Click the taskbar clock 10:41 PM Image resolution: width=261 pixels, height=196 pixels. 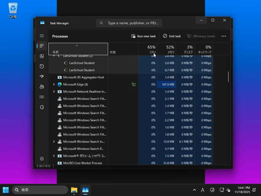click(244, 188)
